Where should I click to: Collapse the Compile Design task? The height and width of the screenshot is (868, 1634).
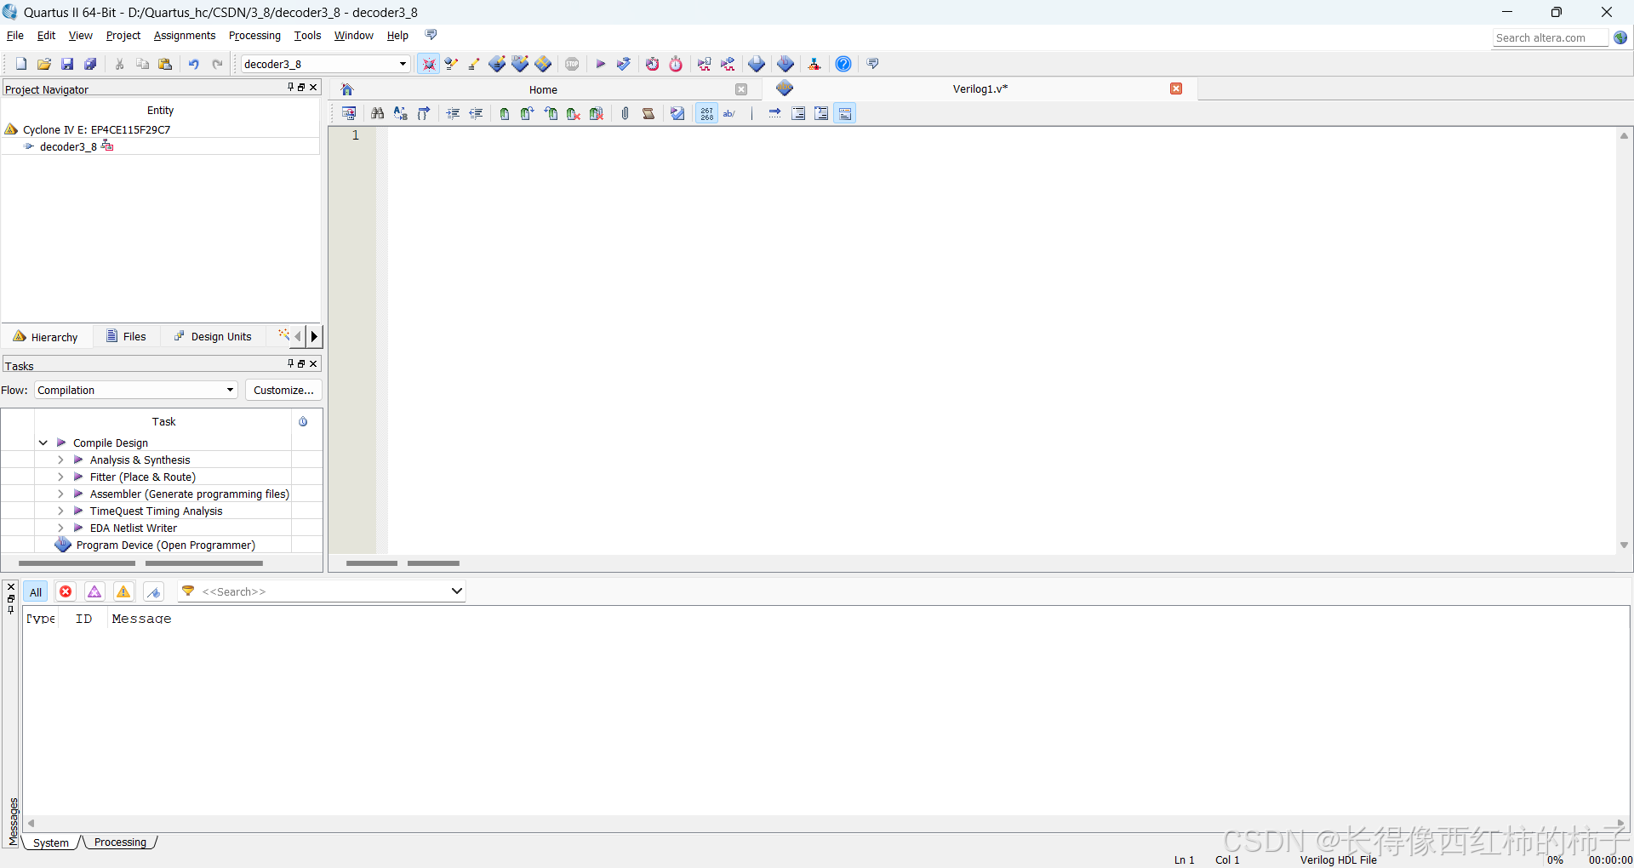43,443
